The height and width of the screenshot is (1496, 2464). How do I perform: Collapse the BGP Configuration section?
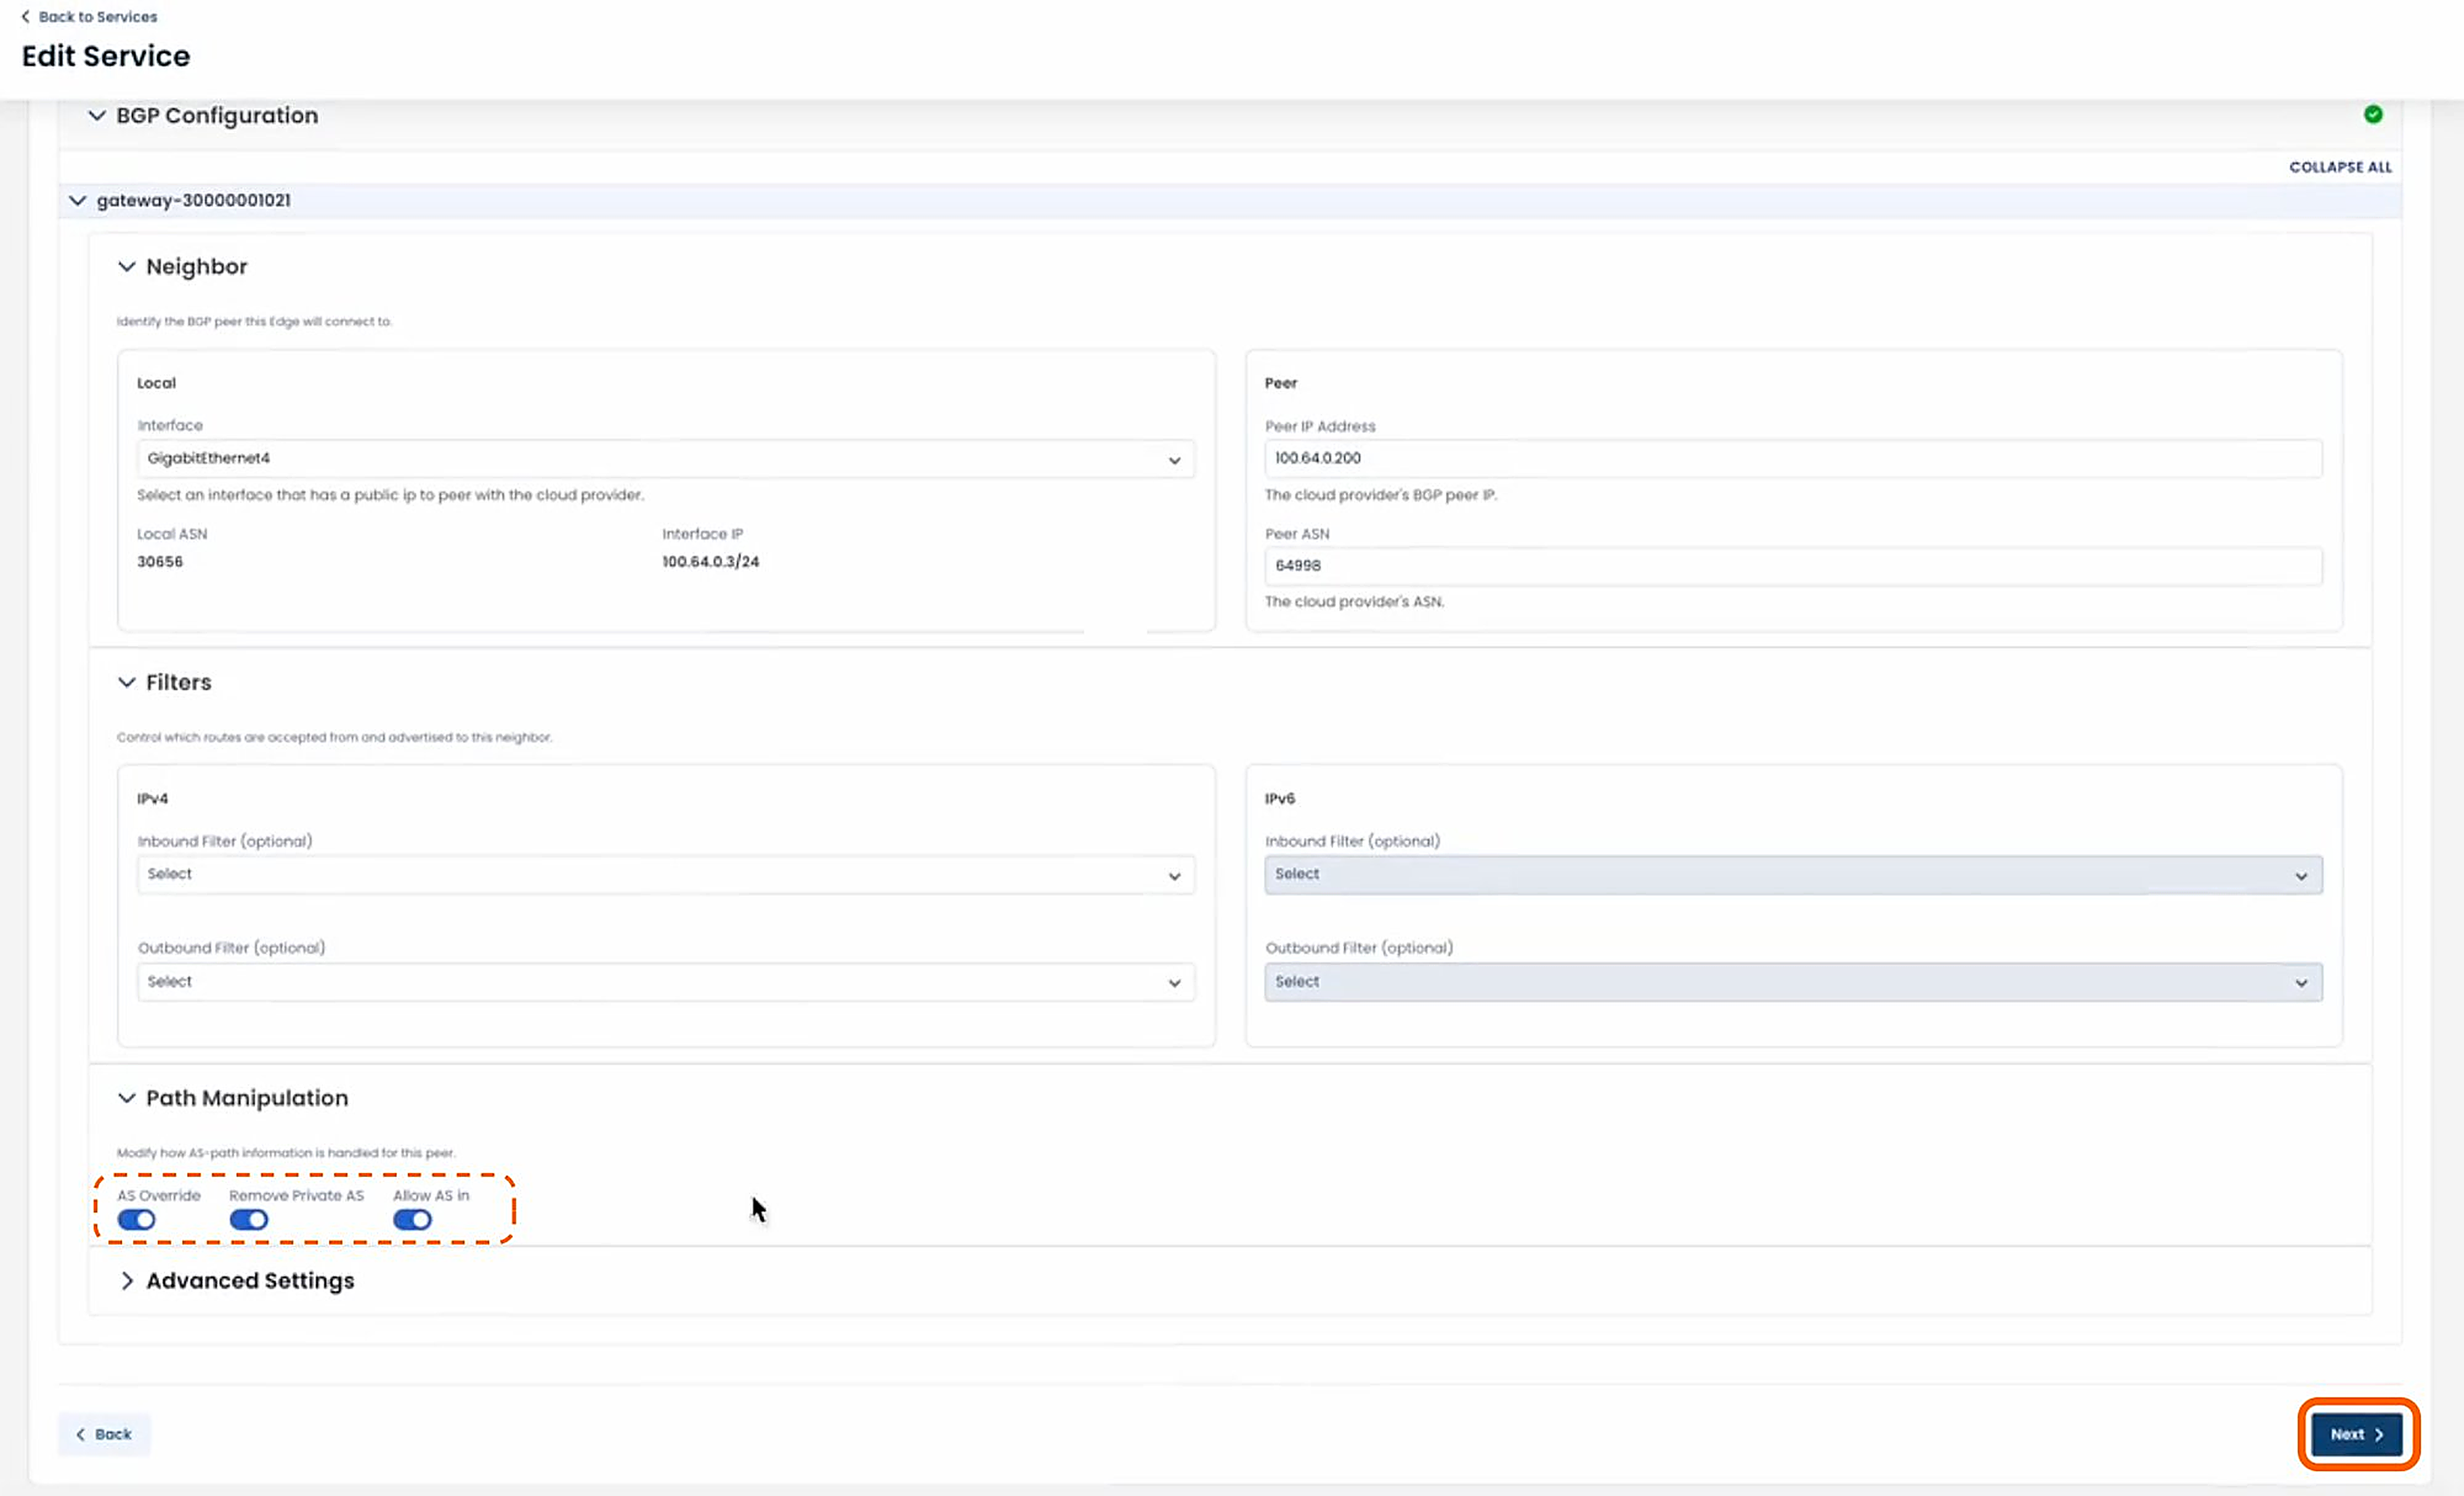coord(97,116)
